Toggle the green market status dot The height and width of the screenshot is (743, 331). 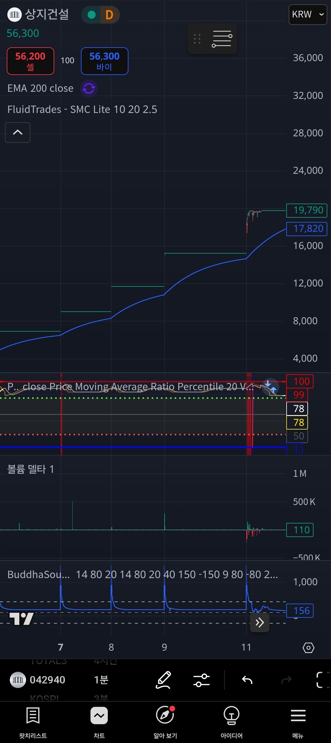91,15
